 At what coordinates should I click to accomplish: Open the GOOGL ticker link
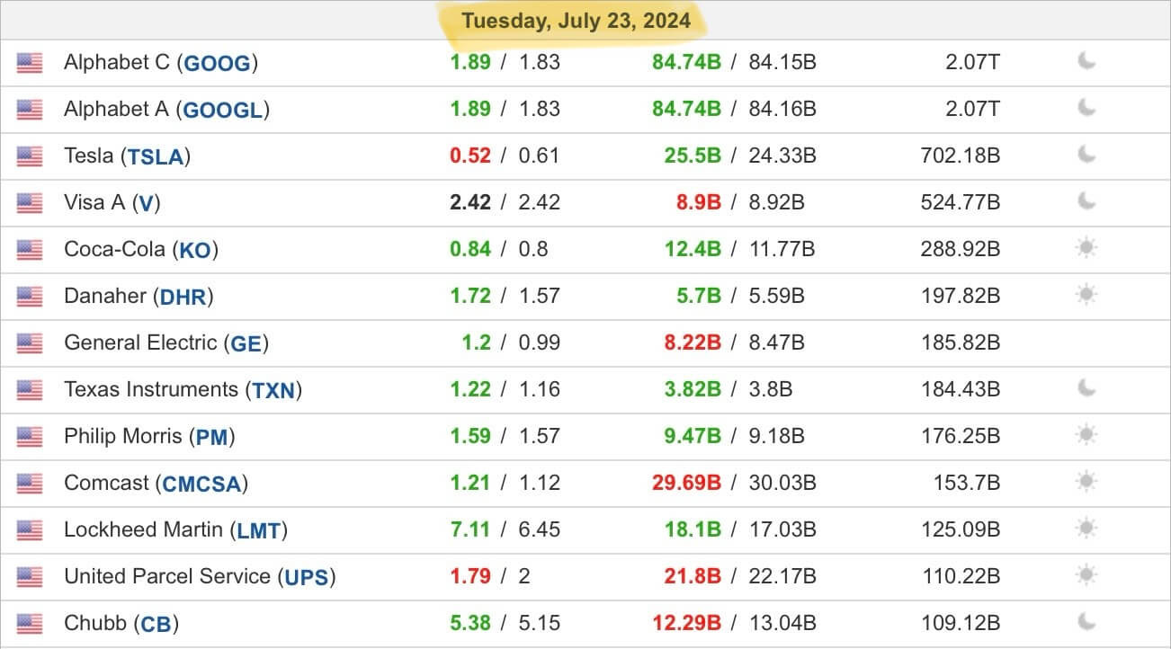[x=224, y=110]
